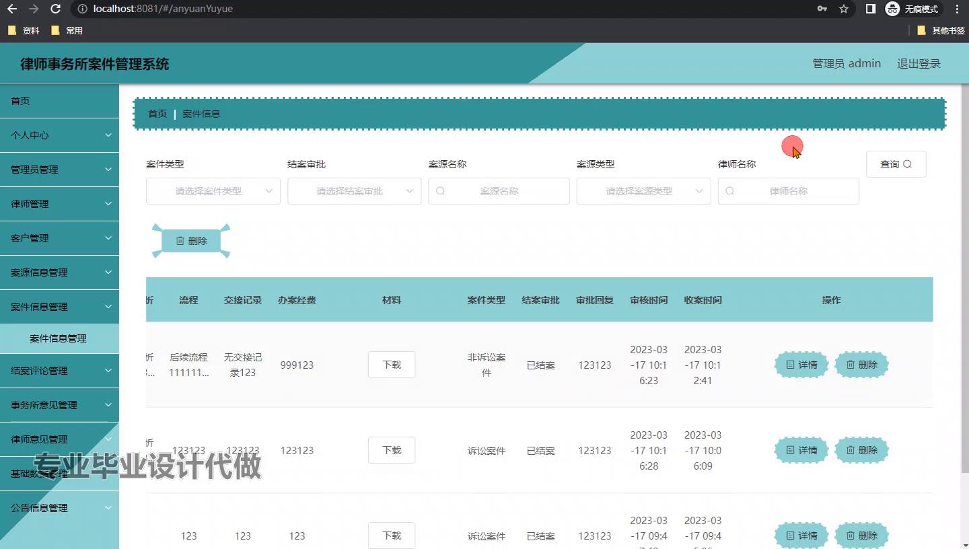Screen dimensions: 969x549
Task: Click the browser forward arrow
Action: 34,9
